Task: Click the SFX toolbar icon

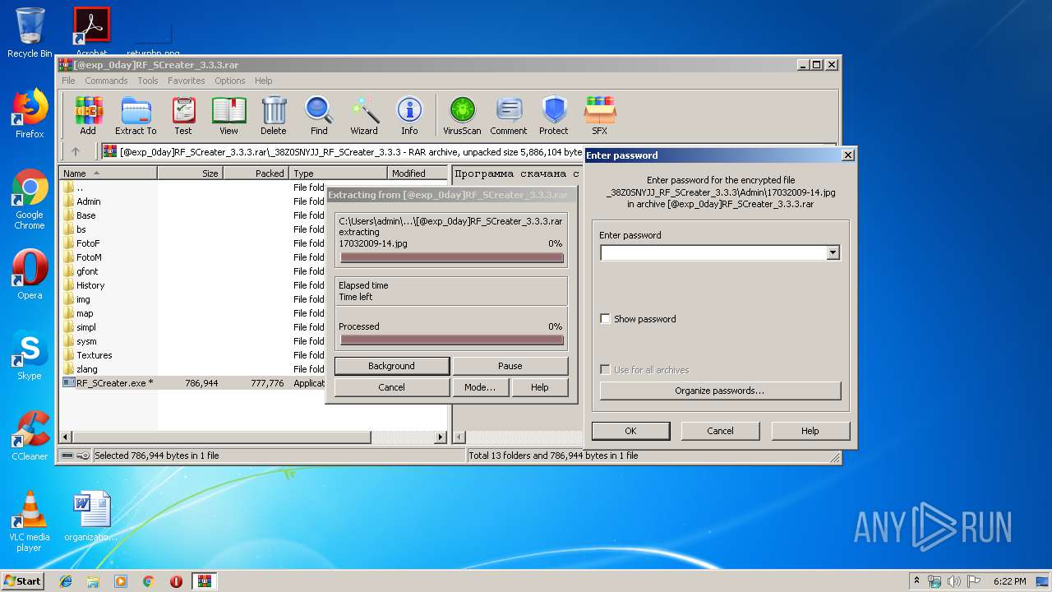Action: 600,115
